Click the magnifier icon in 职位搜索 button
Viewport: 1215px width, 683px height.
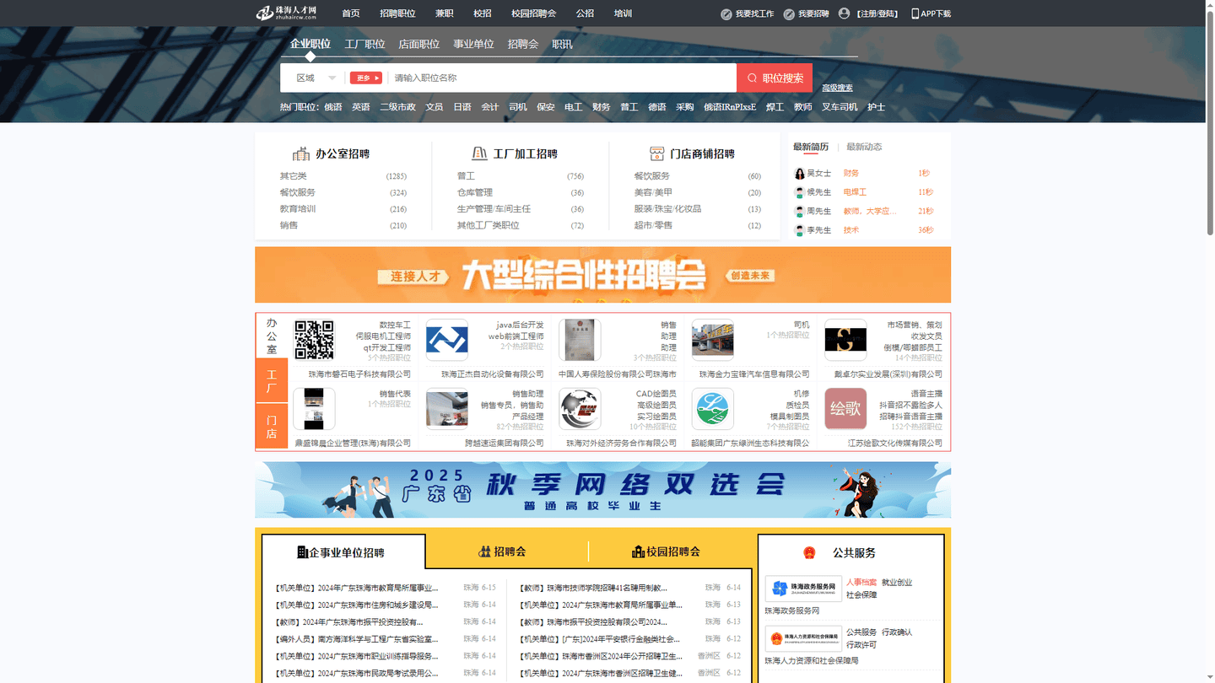pos(752,78)
